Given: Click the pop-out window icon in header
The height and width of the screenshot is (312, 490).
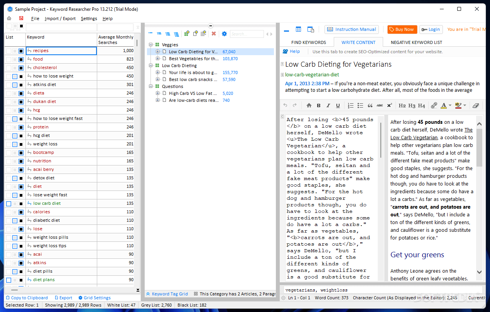Looking at the screenshot, I should click(x=311, y=29).
